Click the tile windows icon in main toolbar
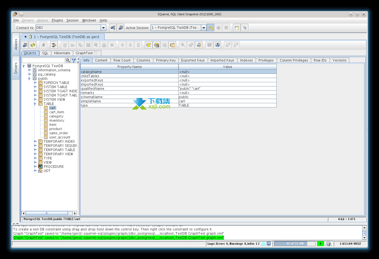Image resolution: width=379 pixels, height=259 pixels. (237, 28)
